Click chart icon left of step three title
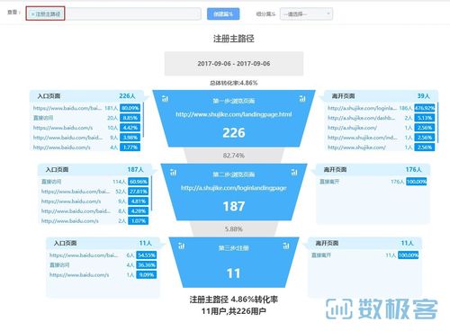The image size is (450, 331). pyautogui.click(x=181, y=246)
